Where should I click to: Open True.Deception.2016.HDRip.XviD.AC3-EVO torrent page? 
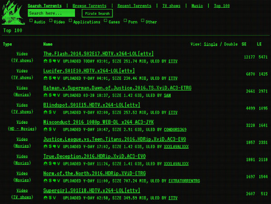pyautogui.click(x=94, y=156)
